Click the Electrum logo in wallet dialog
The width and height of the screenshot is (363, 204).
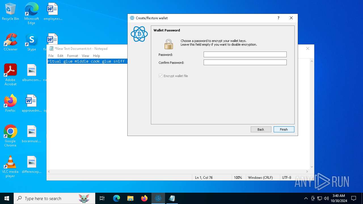(139, 34)
